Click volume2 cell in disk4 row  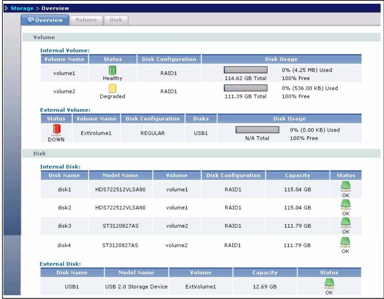[x=177, y=245]
